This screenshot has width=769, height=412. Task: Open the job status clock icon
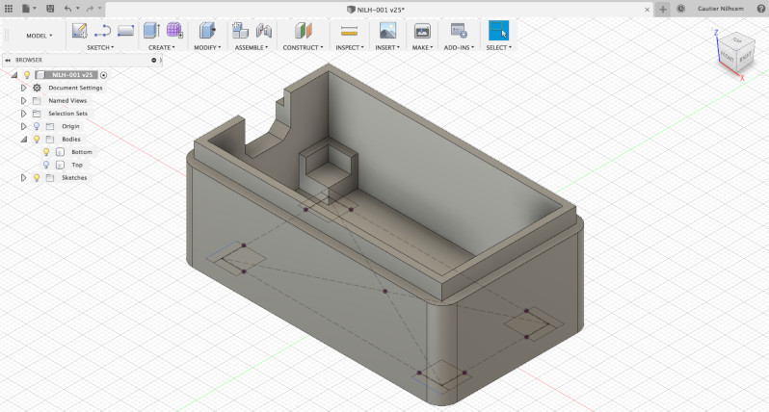680,9
